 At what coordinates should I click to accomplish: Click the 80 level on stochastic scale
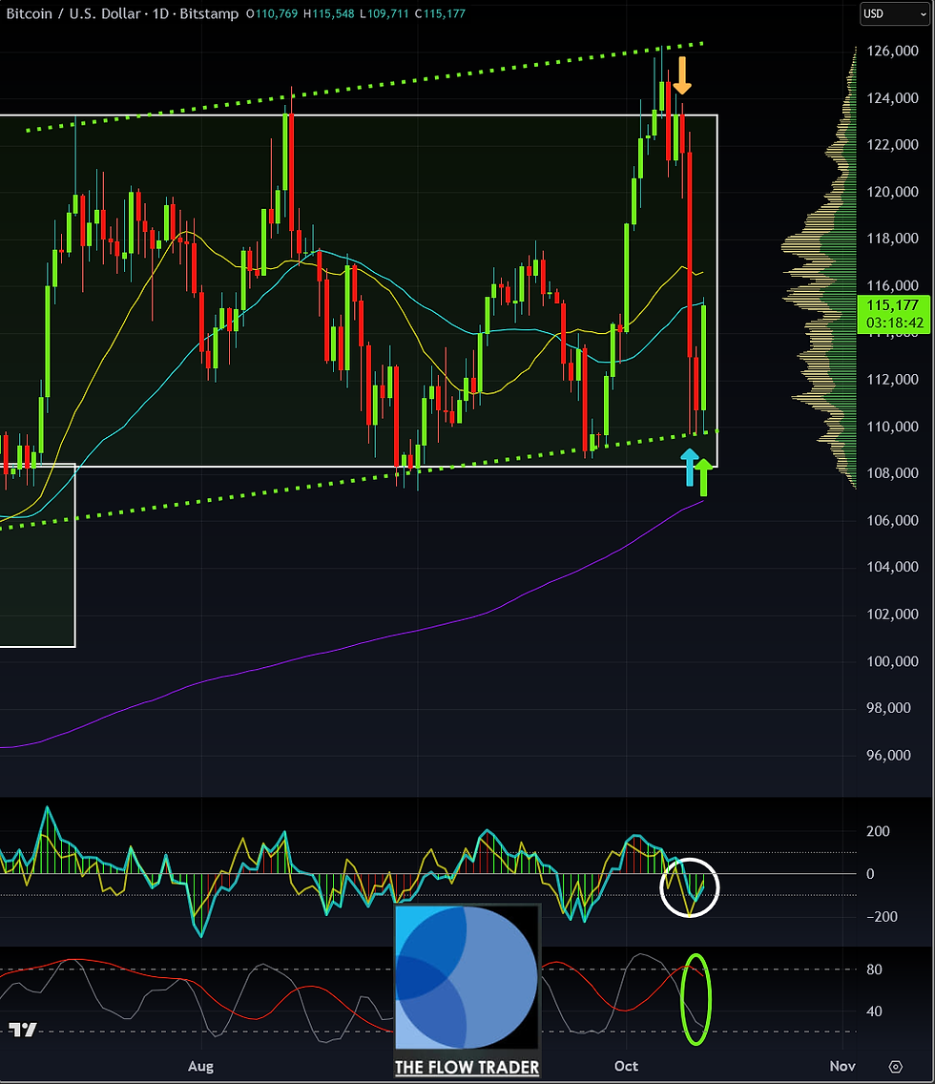[x=874, y=969]
